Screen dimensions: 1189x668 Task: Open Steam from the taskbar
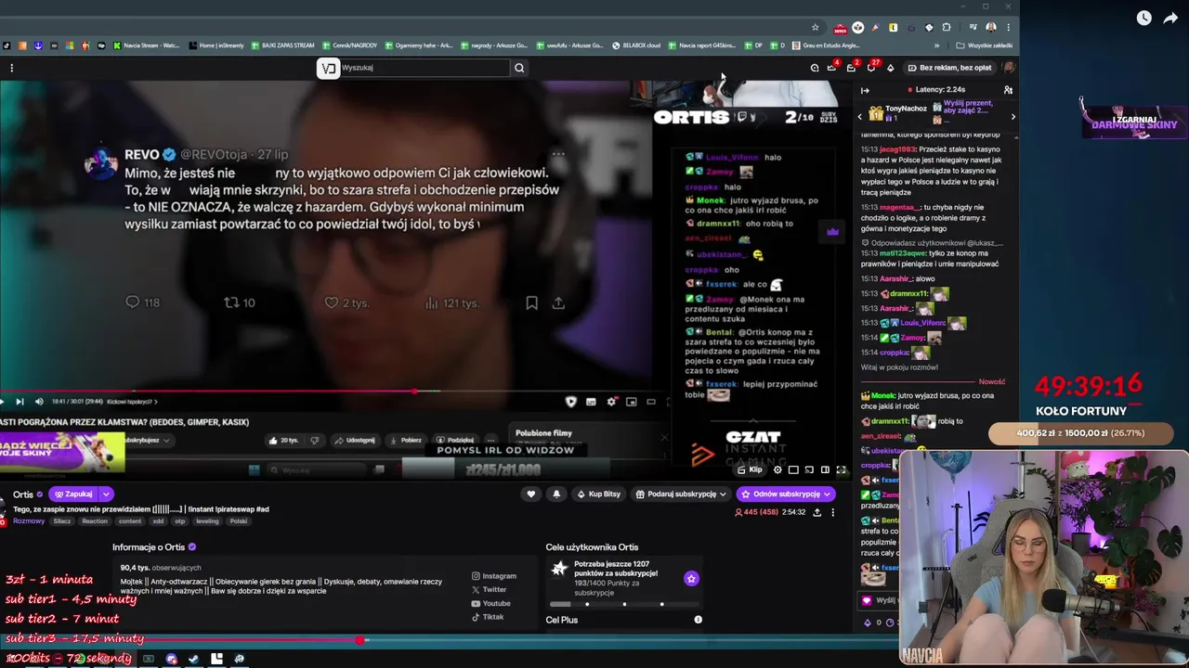tap(193, 659)
